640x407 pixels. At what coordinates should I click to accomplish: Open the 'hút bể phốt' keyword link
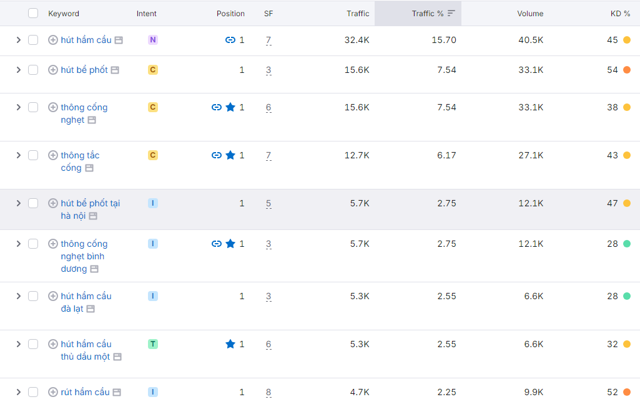84,70
